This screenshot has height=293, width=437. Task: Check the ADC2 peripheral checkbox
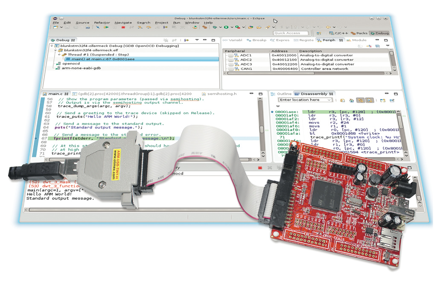click(231, 60)
